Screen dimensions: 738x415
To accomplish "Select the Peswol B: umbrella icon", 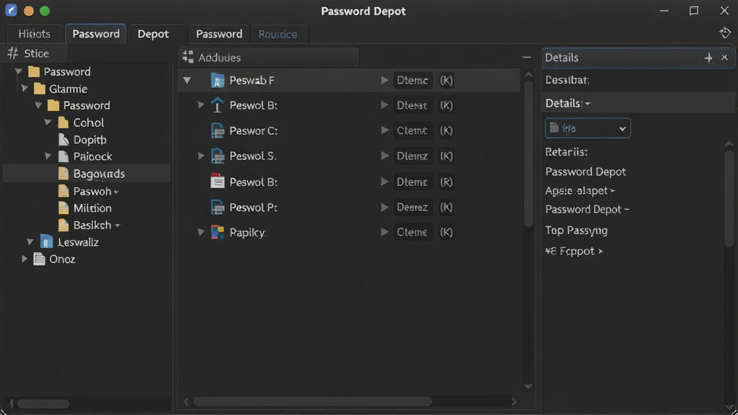I will click(217, 105).
